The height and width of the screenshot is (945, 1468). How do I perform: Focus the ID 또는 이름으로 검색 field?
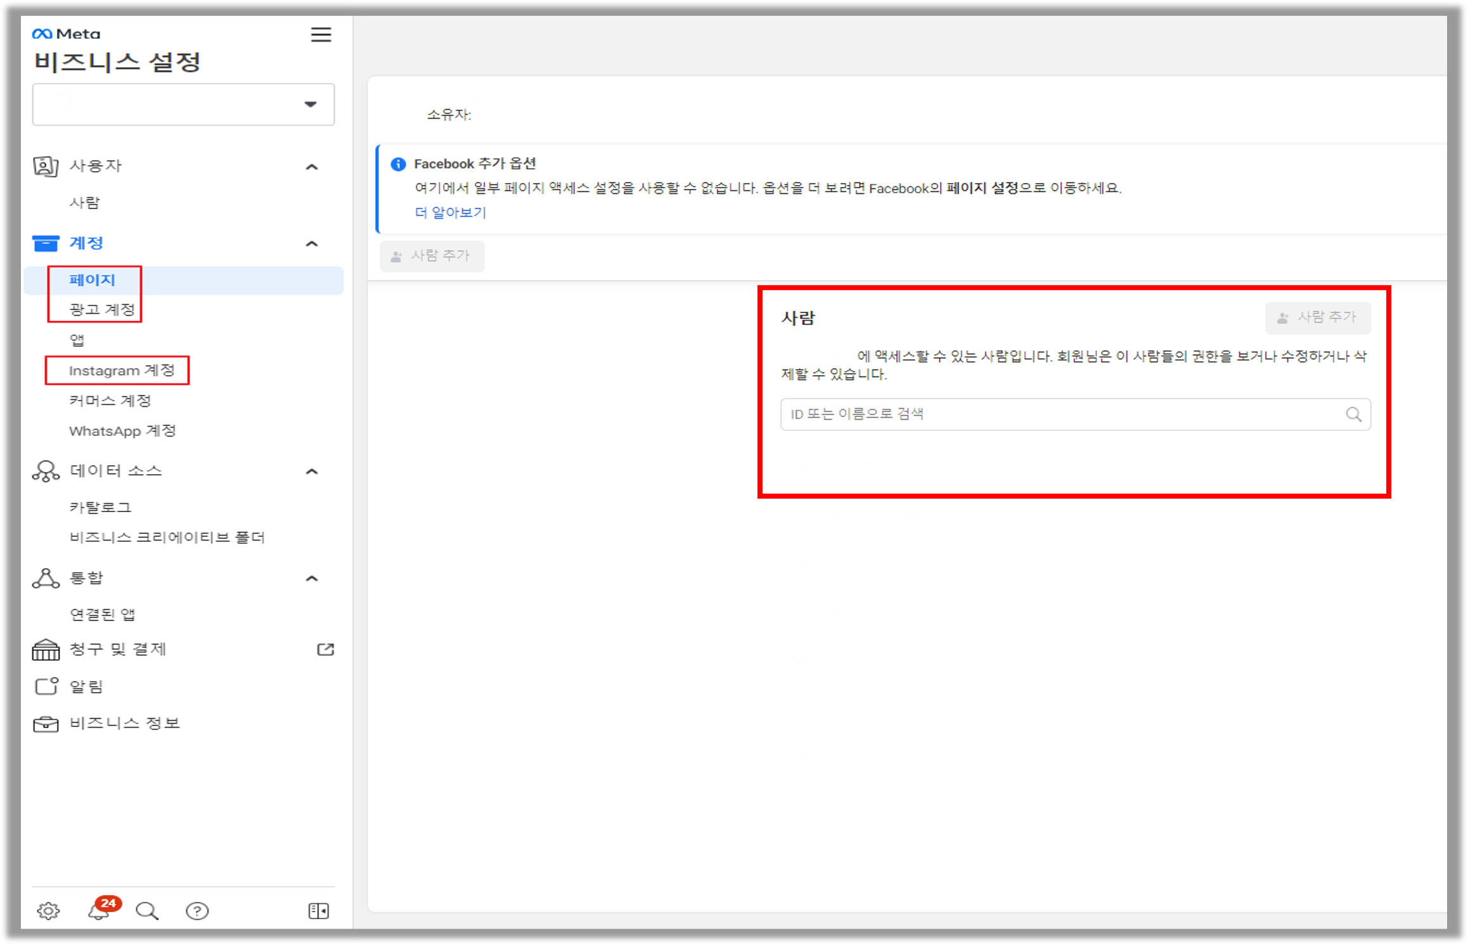1076,415
